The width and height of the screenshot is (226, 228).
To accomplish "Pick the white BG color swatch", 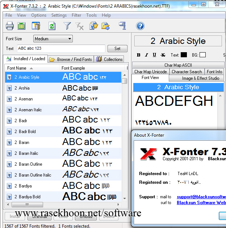I will (x=202, y=55).
